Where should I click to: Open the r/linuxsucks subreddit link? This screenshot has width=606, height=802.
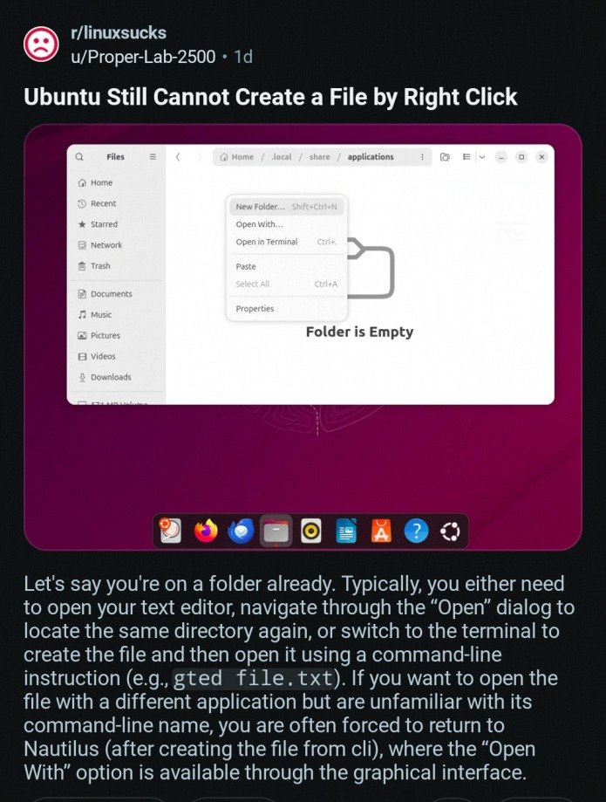pyautogui.click(x=119, y=33)
